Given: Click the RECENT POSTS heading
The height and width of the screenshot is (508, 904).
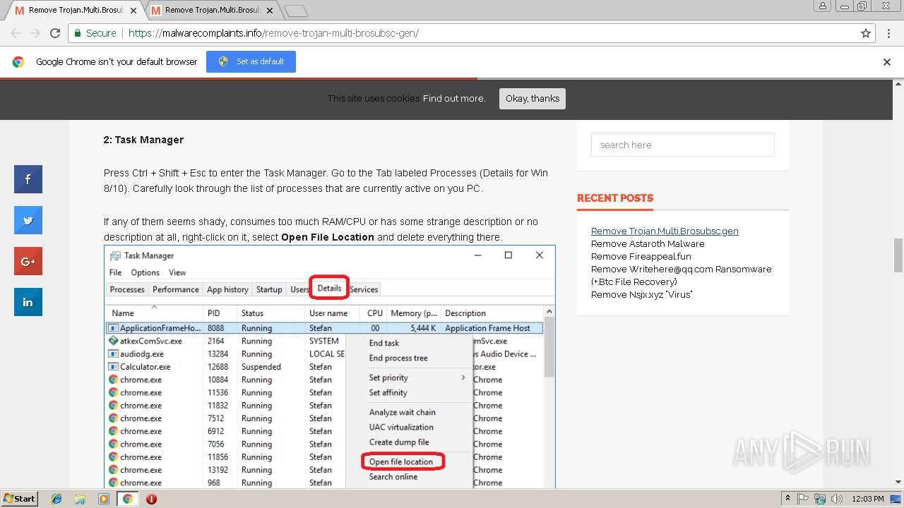Looking at the screenshot, I should click(615, 198).
